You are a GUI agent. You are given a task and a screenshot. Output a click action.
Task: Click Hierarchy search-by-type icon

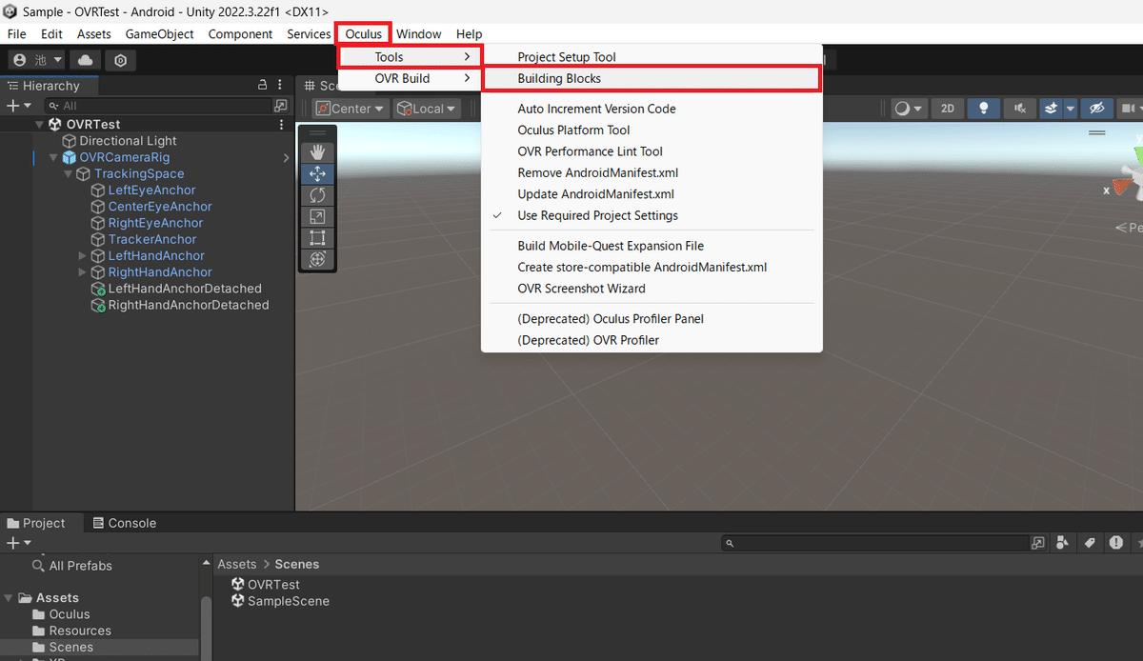tap(281, 106)
